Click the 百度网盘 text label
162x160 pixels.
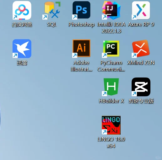pos(22,24)
